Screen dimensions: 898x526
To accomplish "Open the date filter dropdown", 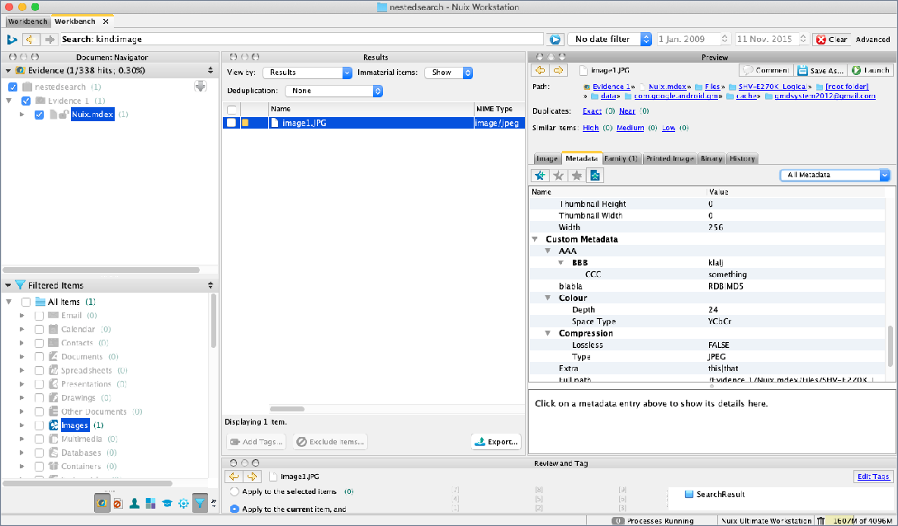I will pyautogui.click(x=609, y=40).
